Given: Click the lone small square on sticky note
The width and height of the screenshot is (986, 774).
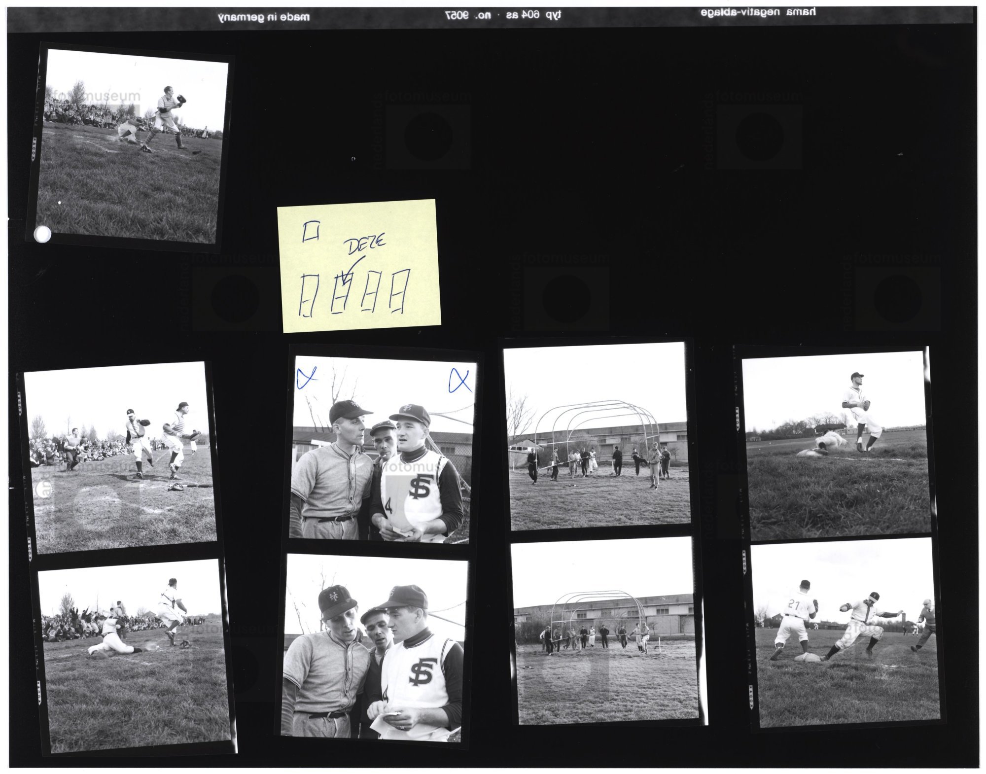Looking at the screenshot, I should click(x=311, y=231).
